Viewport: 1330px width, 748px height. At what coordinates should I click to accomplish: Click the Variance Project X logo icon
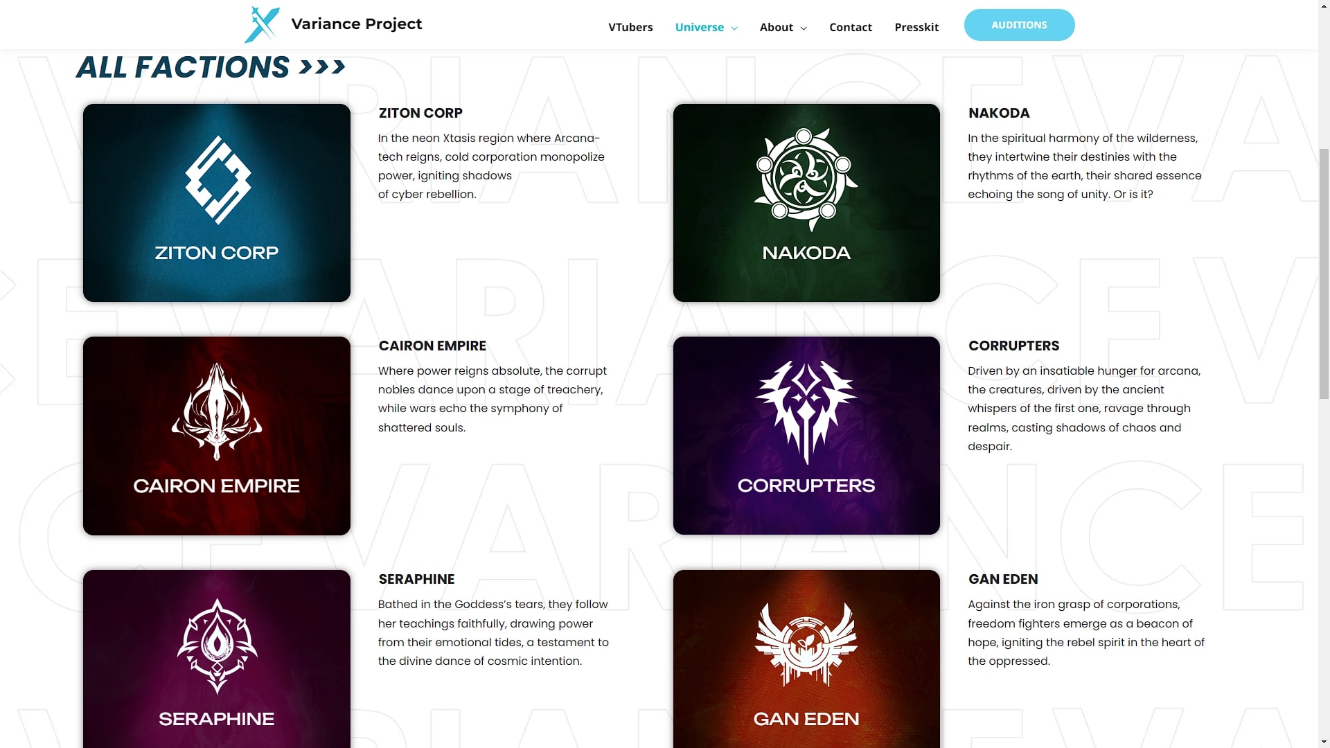pyautogui.click(x=262, y=24)
